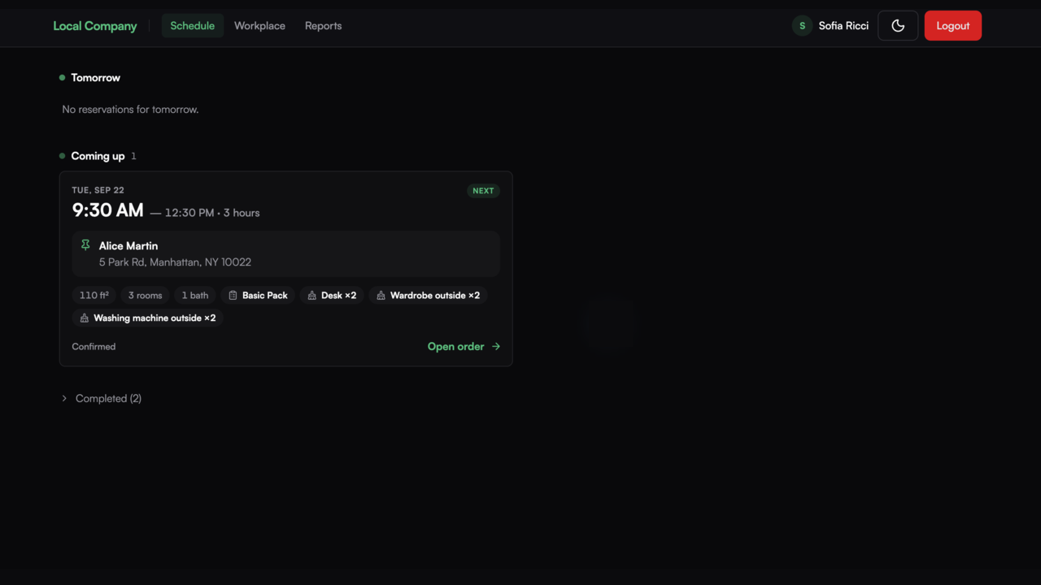Image resolution: width=1041 pixels, height=585 pixels.
Task: Click the 12:30 PM · 3 hours text
Action: [x=212, y=213]
